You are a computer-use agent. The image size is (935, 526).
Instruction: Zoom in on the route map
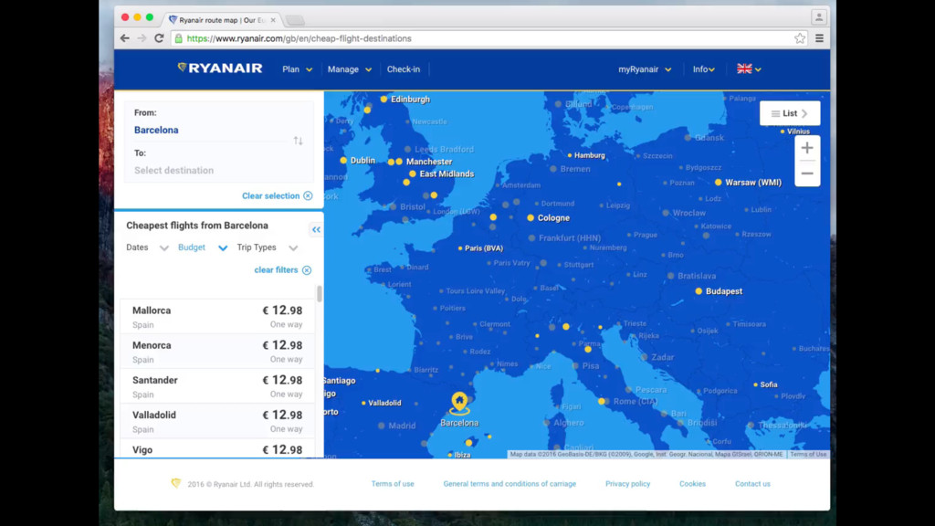[x=807, y=148]
